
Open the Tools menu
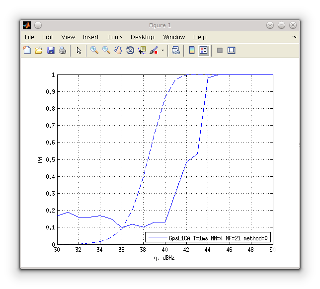click(114, 37)
